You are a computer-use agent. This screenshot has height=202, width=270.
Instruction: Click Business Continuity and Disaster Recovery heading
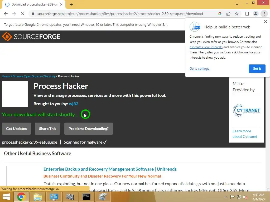(x=102, y=176)
